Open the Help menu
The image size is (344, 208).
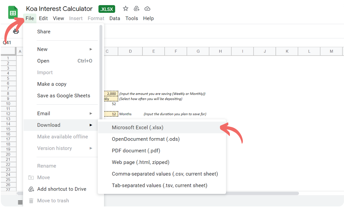[x=148, y=18]
